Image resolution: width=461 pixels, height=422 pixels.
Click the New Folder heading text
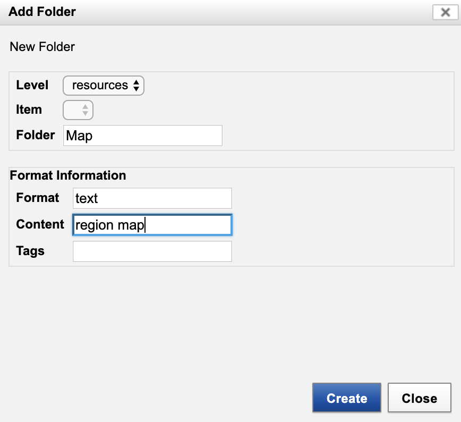click(x=42, y=47)
